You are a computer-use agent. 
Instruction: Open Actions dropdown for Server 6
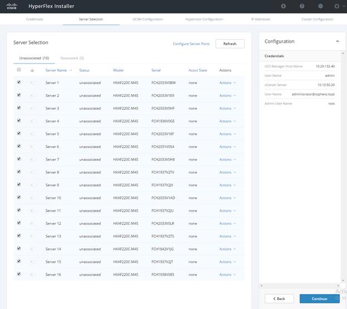click(x=227, y=147)
